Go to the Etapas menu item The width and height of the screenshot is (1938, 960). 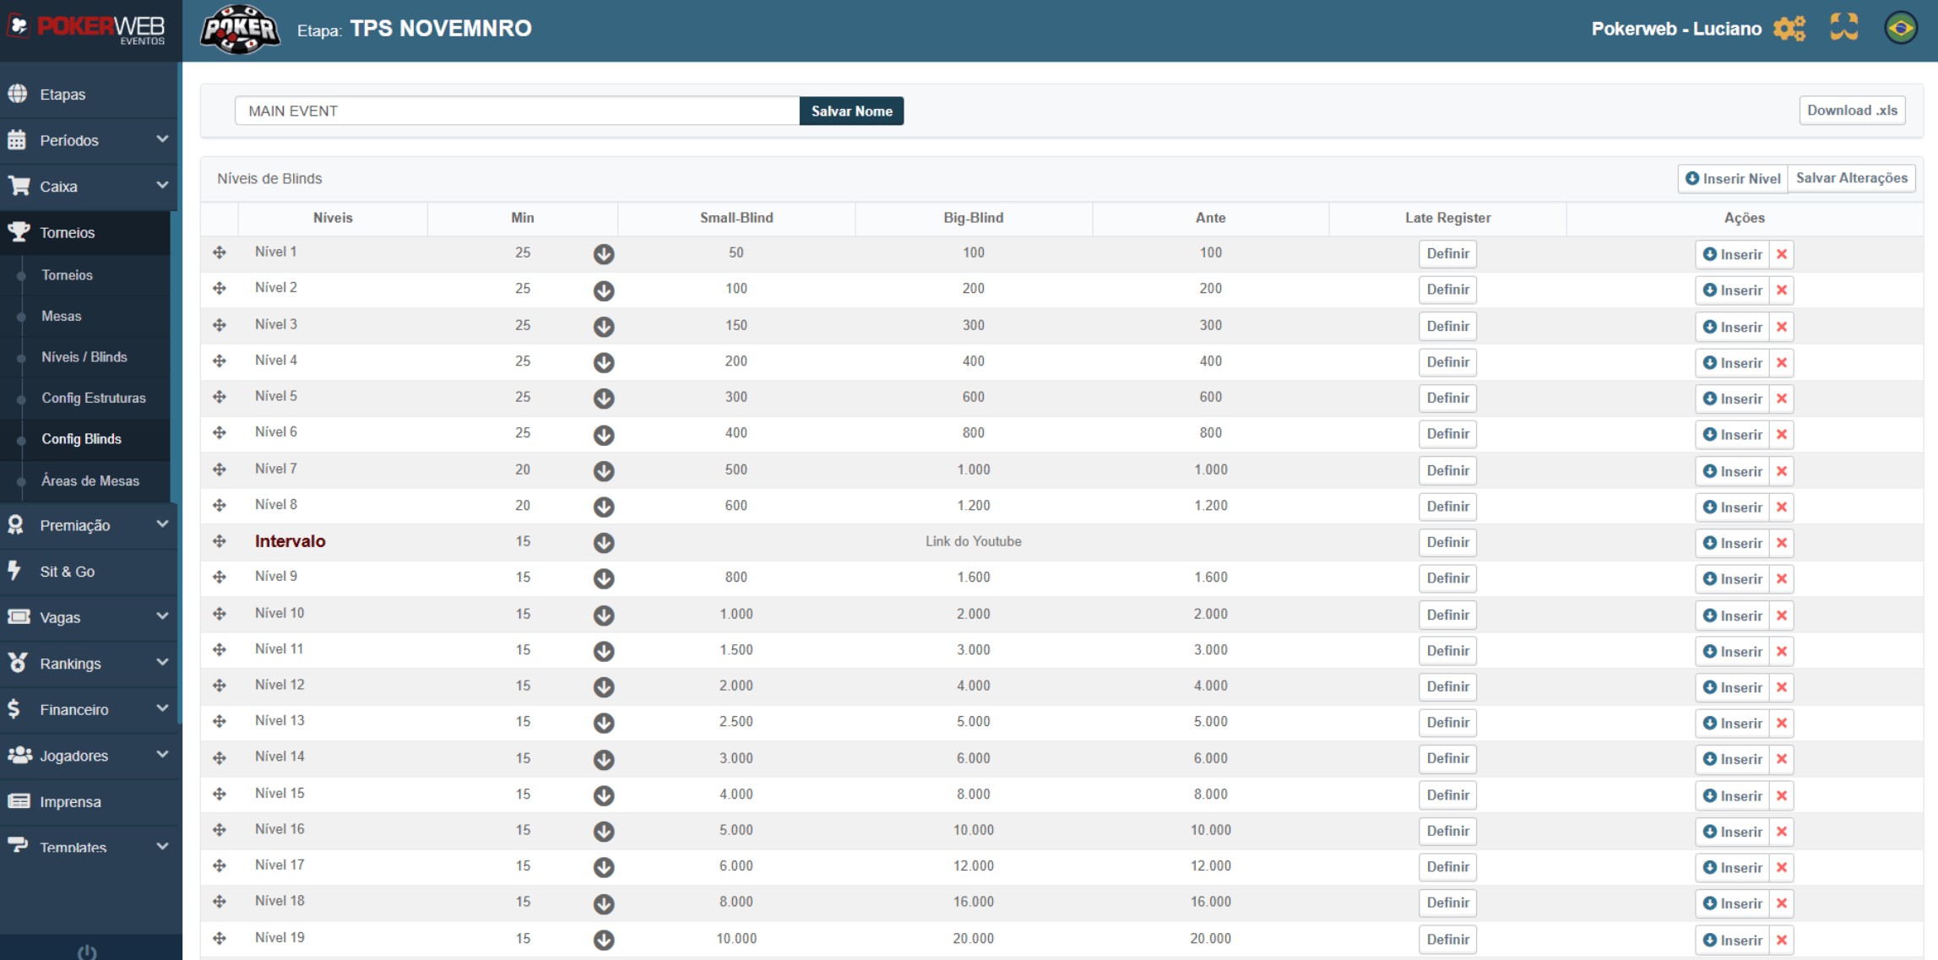click(62, 94)
